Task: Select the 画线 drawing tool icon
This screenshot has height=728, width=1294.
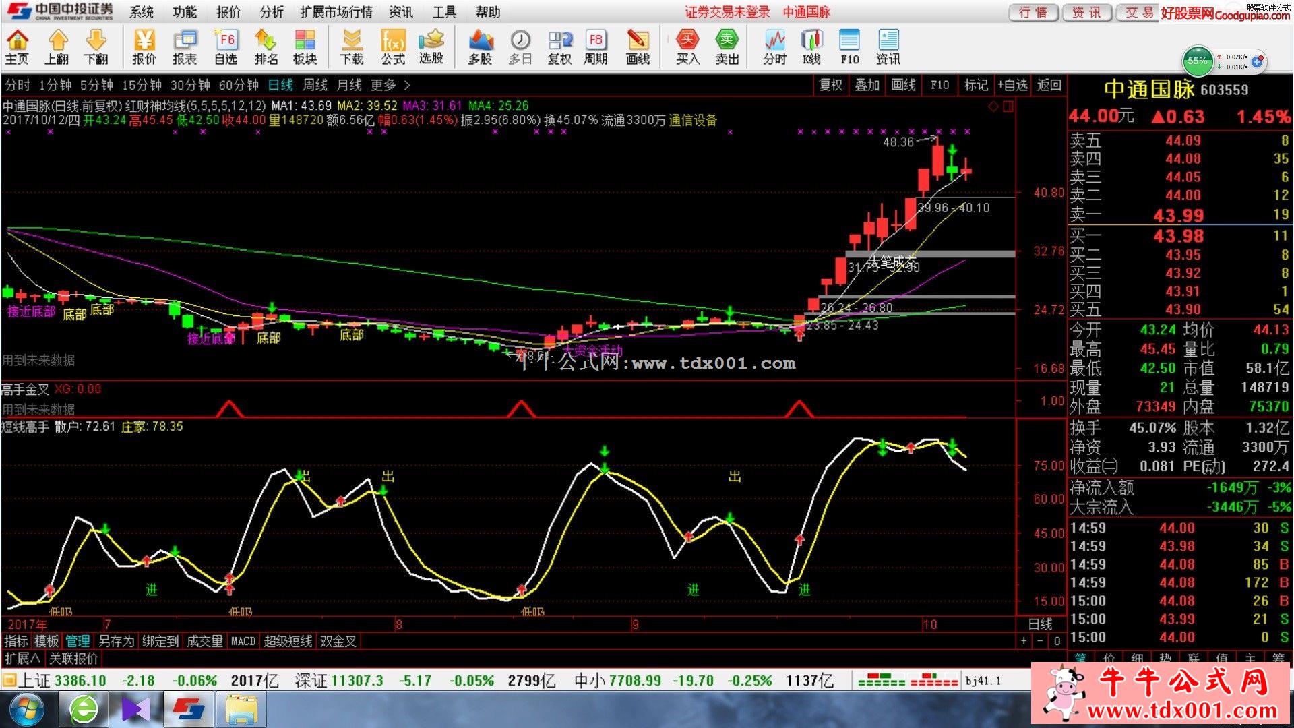Action: coord(638,47)
